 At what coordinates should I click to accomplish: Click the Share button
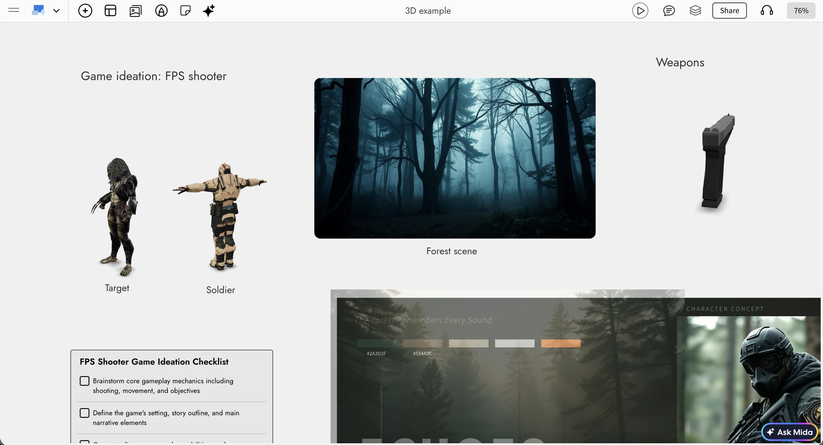pyautogui.click(x=729, y=10)
